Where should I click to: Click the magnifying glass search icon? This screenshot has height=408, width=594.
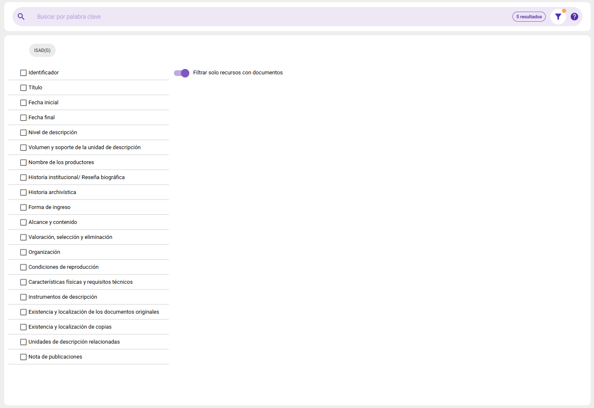[x=21, y=17]
